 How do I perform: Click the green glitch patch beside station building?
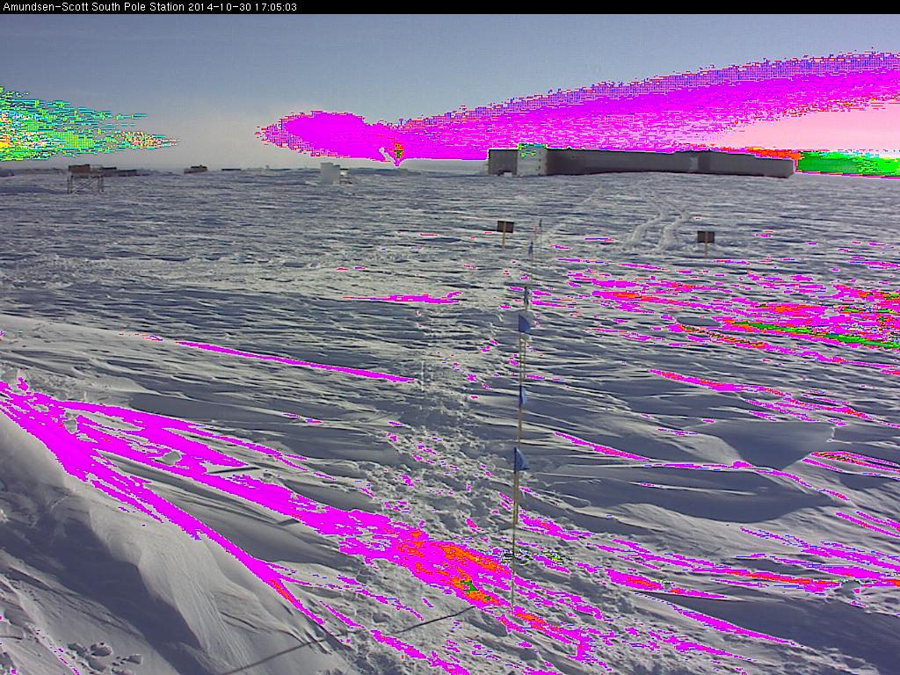click(839, 163)
